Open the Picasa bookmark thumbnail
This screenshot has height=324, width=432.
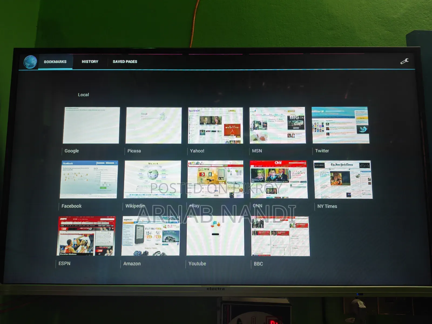(153, 125)
